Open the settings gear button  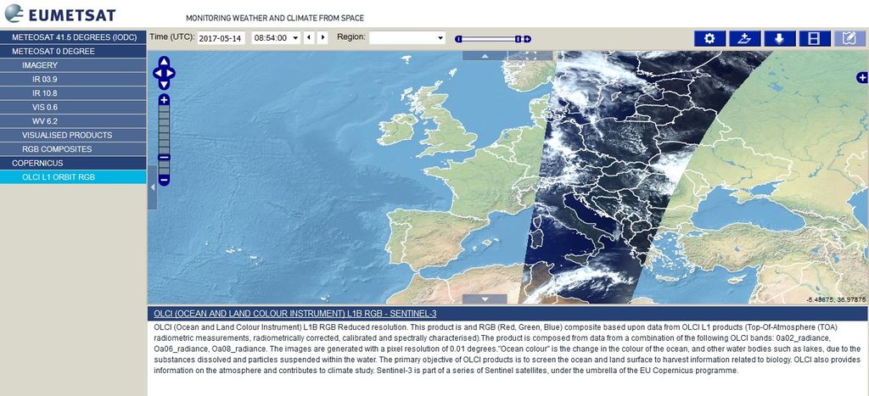coord(710,38)
